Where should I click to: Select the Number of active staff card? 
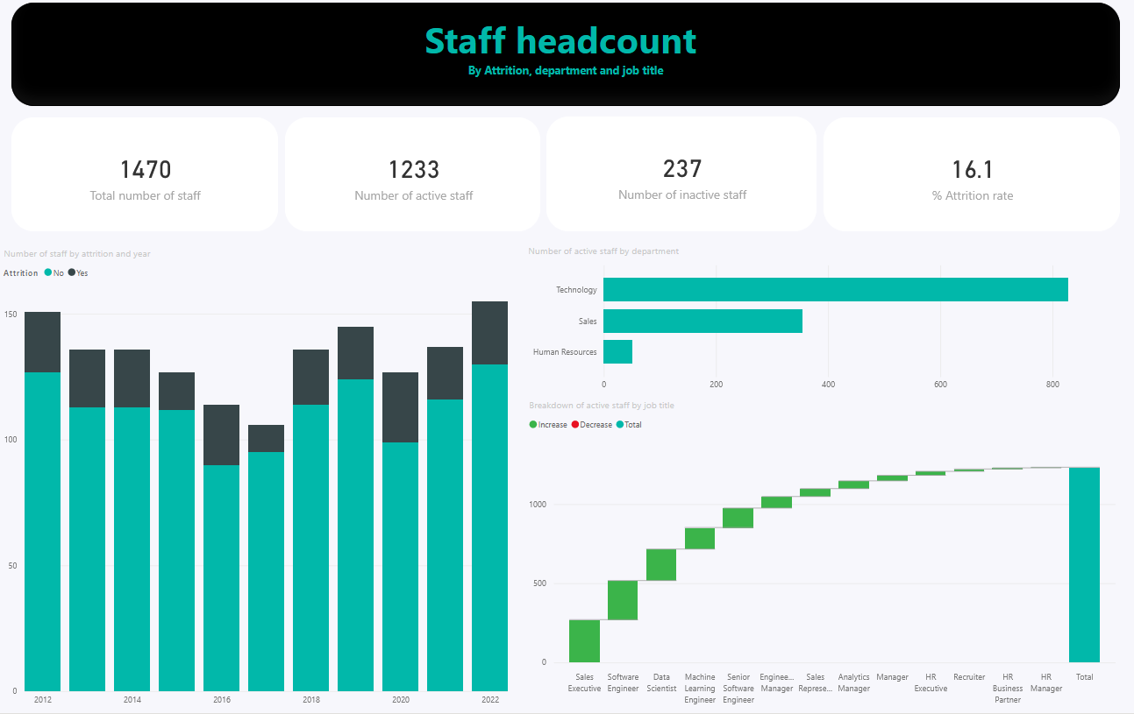pyautogui.click(x=413, y=175)
